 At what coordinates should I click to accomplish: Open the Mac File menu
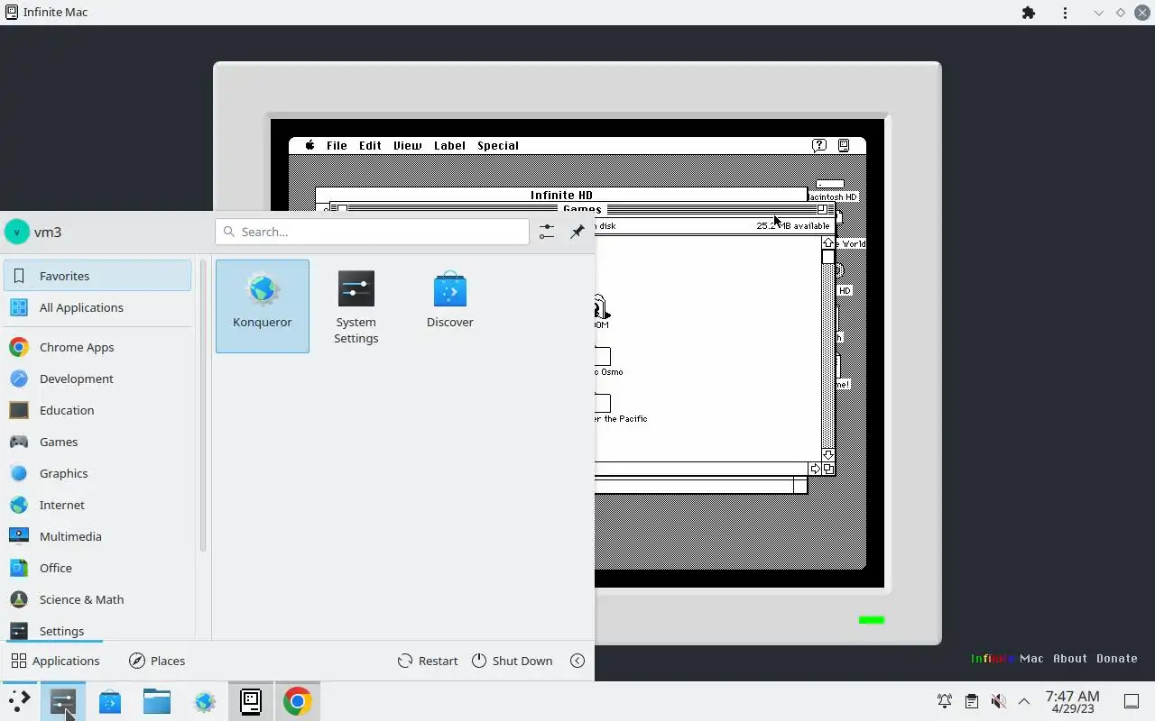337,145
